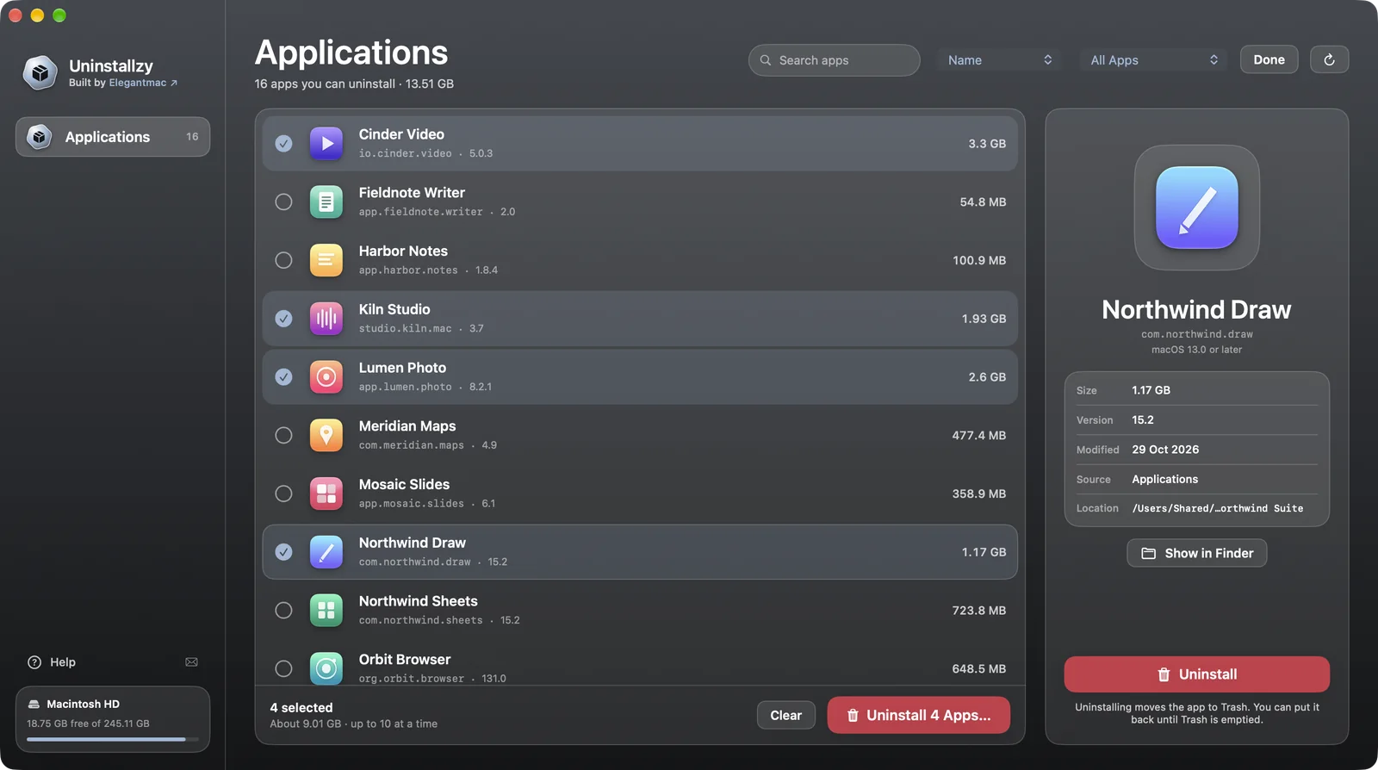The height and width of the screenshot is (770, 1378).
Task: Open the All Apps filter dropdown
Action: click(1154, 60)
